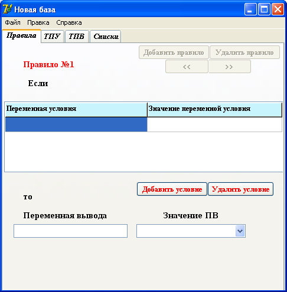Open the Справка menu
287x292 pixels.
click(x=69, y=23)
